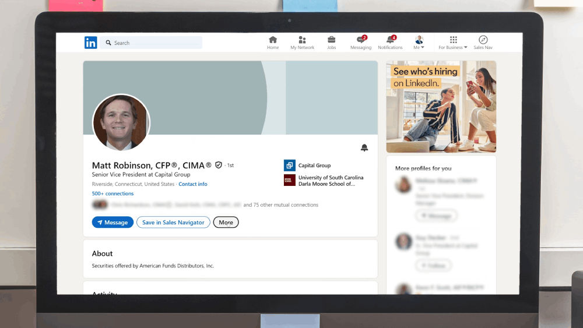583x328 pixels.
Task: Open Capital Group company link
Action: coord(314,165)
